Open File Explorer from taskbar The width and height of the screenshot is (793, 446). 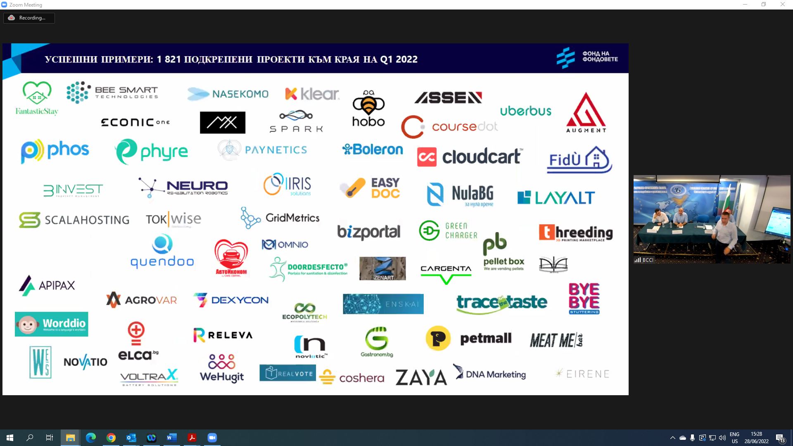coord(70,438)
